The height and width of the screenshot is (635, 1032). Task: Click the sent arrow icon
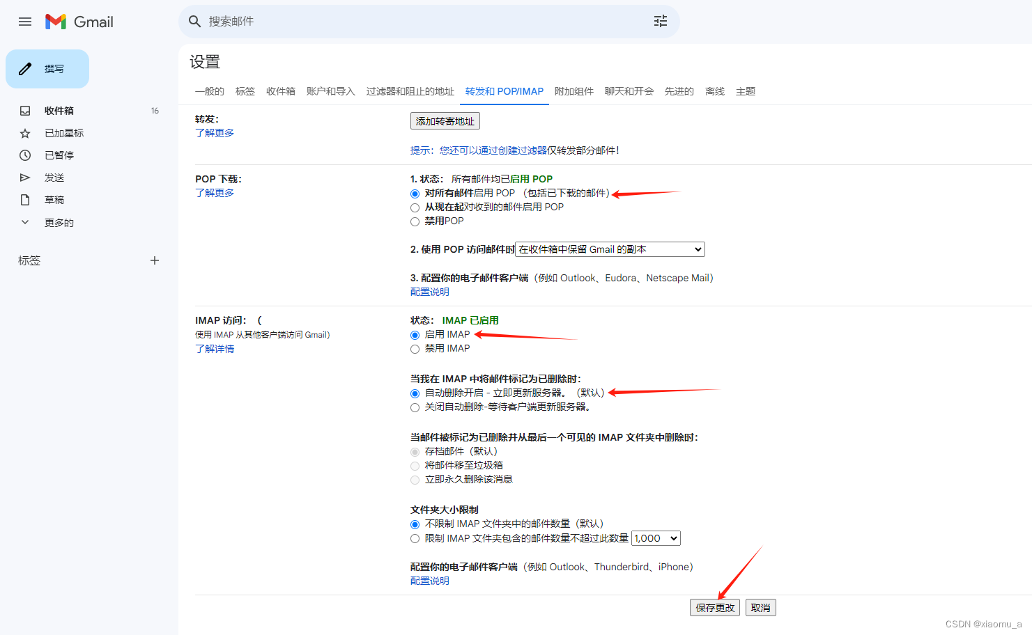click(25, 178)
